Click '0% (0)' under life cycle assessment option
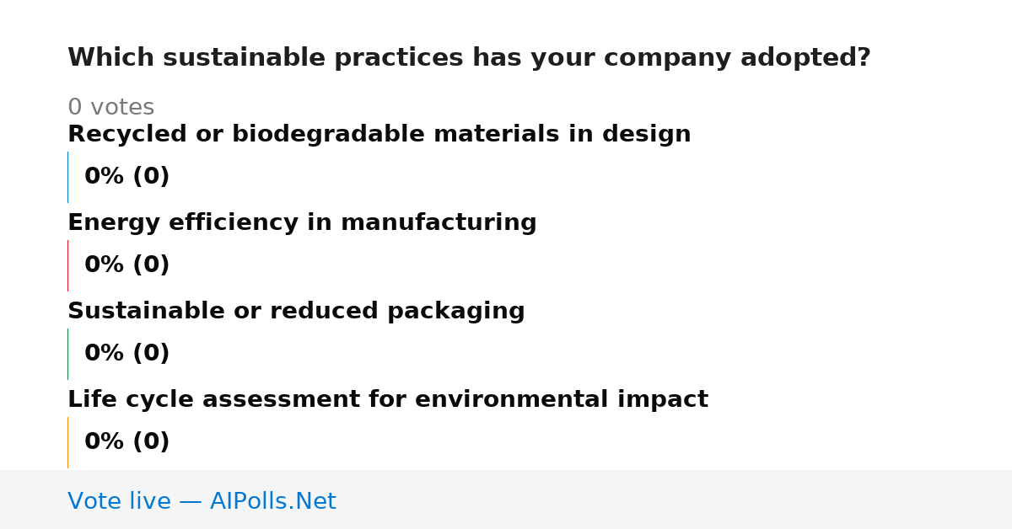Screen dimensions: 1012x529 pos(126,442)
